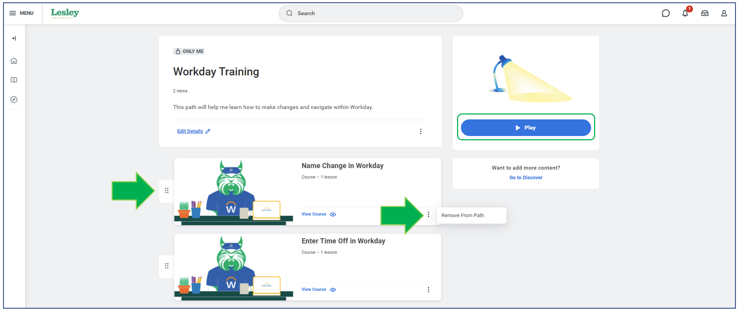Open the hamburger MENU button
The height and width of the screenshot is (311, 740).
(x=21, y=13)
